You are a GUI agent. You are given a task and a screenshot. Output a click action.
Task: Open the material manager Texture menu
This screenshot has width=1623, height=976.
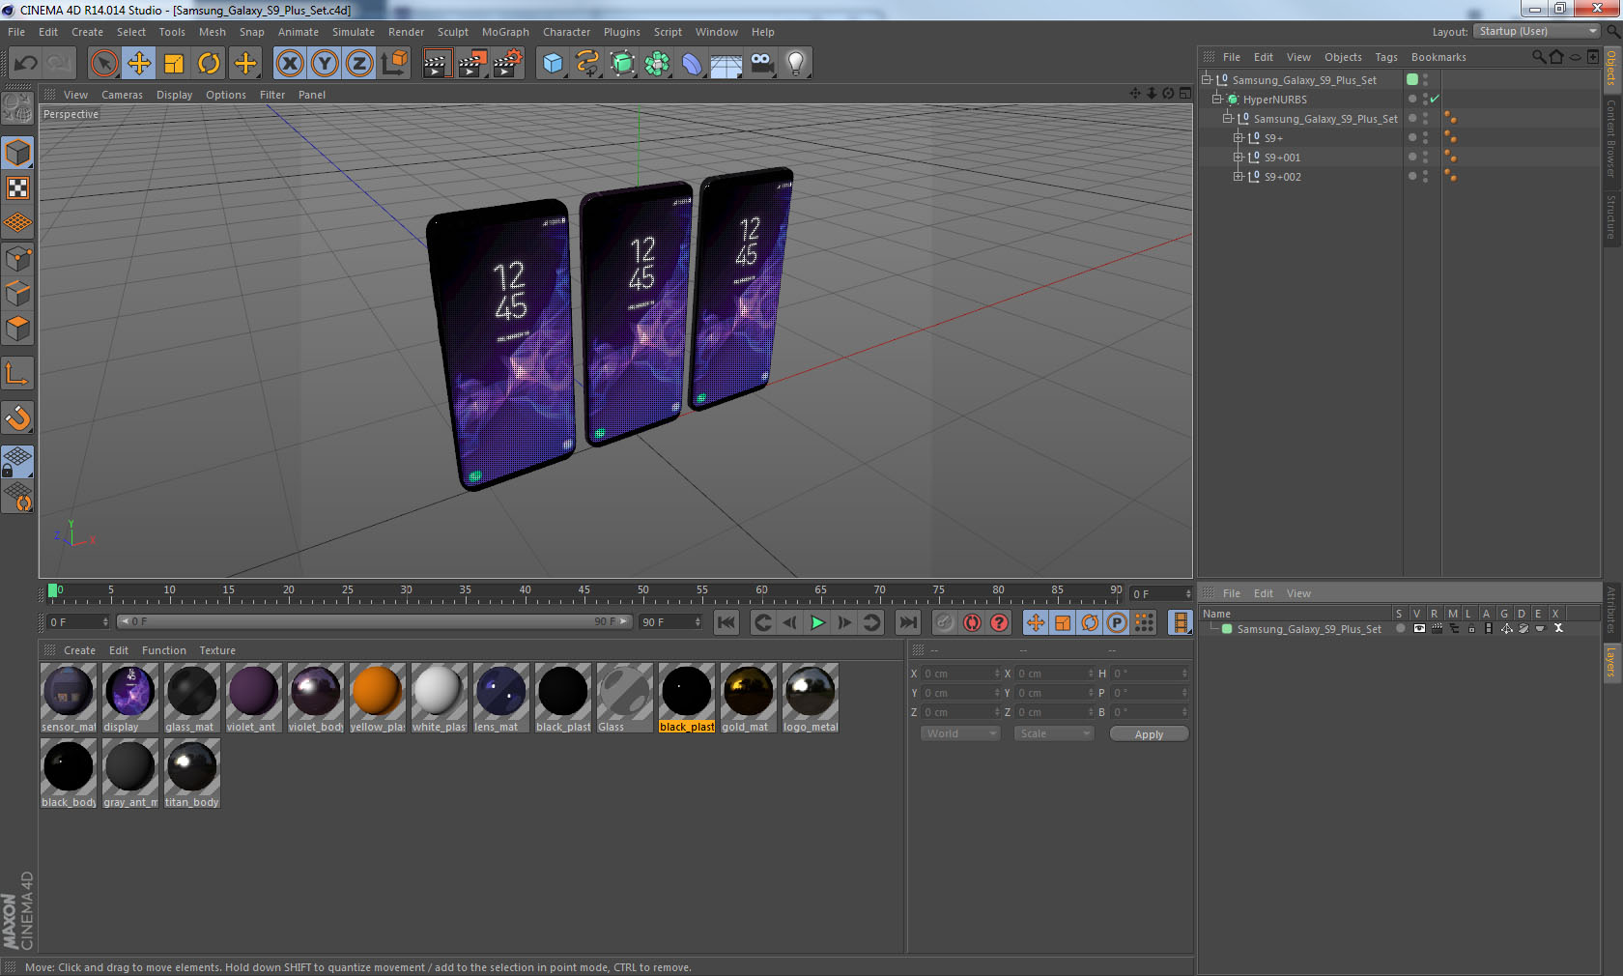(217, 650)
